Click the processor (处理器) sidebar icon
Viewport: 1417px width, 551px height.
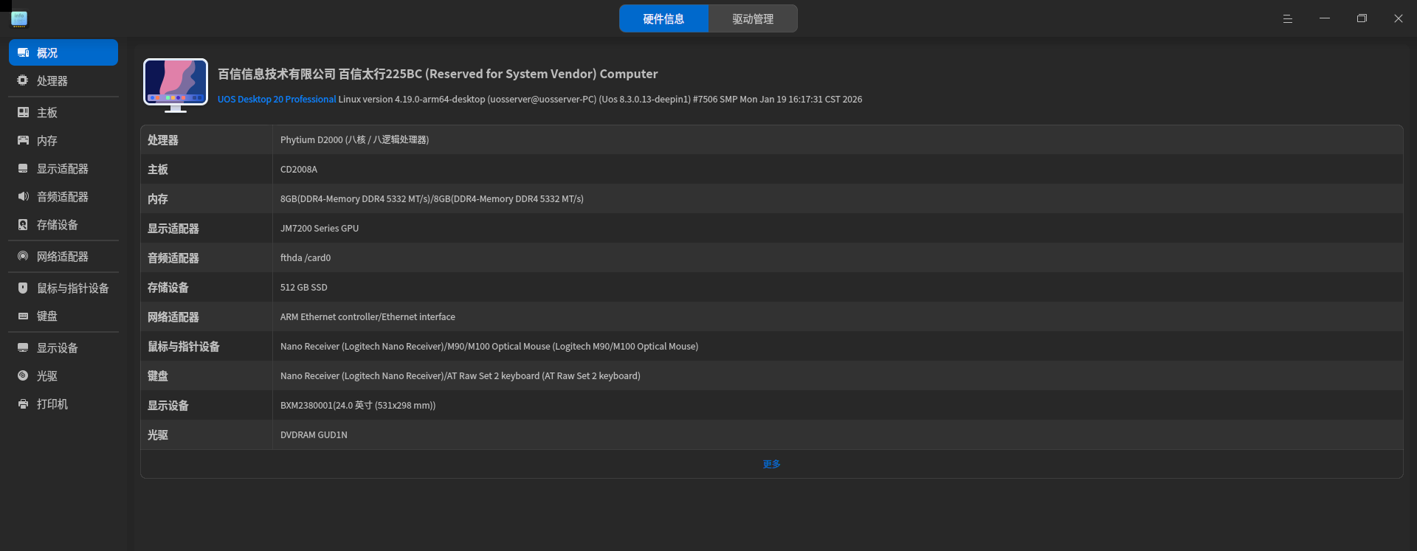pyautogui.click(x=23, y=80)
